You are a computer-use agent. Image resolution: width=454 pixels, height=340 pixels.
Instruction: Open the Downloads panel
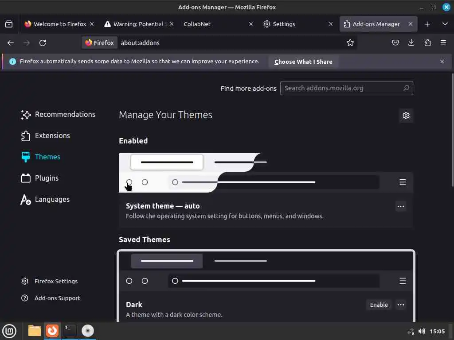pos(411,43)
